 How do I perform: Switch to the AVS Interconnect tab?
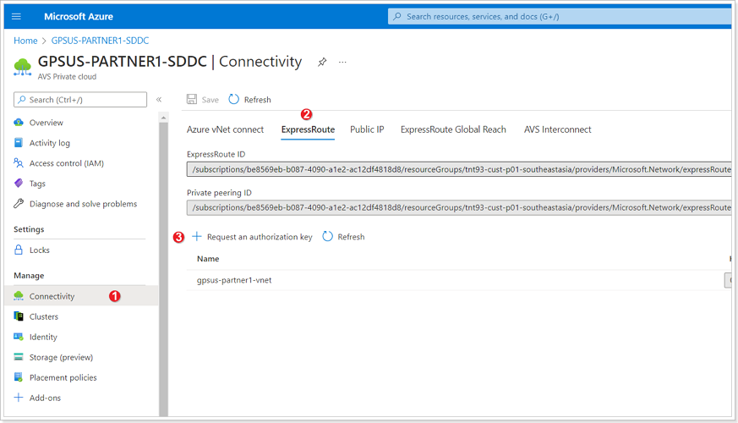[x=557, y=129]
